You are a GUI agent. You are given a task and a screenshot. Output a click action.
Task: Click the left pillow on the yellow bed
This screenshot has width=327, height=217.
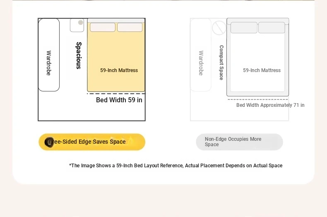click(103, 27)
